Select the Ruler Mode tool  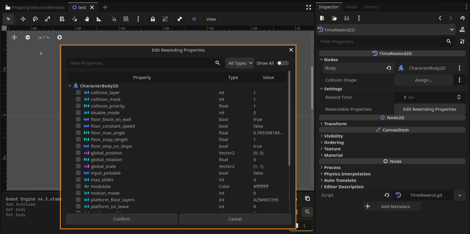pyautogui.click(x=99, y=19)
